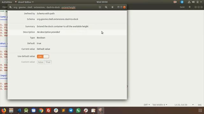Open the dconf Editor app menu in top bar
This screenshot has width=204, height=114.
pyautogui.click(x=24, y=2)
